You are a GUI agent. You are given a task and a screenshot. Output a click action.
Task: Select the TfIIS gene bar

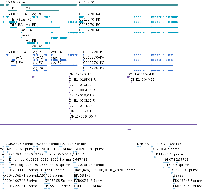[x=12, y=11]
